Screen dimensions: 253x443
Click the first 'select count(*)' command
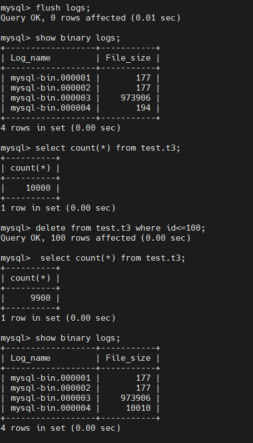point(108,148)
